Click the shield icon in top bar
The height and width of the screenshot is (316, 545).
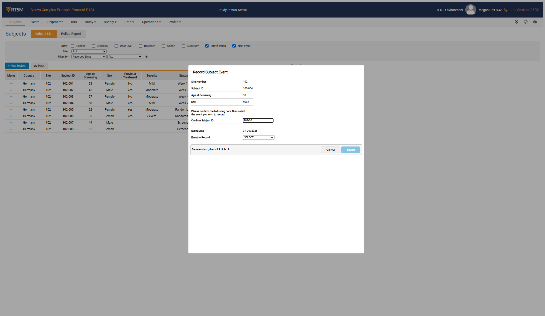click(516, 22)
